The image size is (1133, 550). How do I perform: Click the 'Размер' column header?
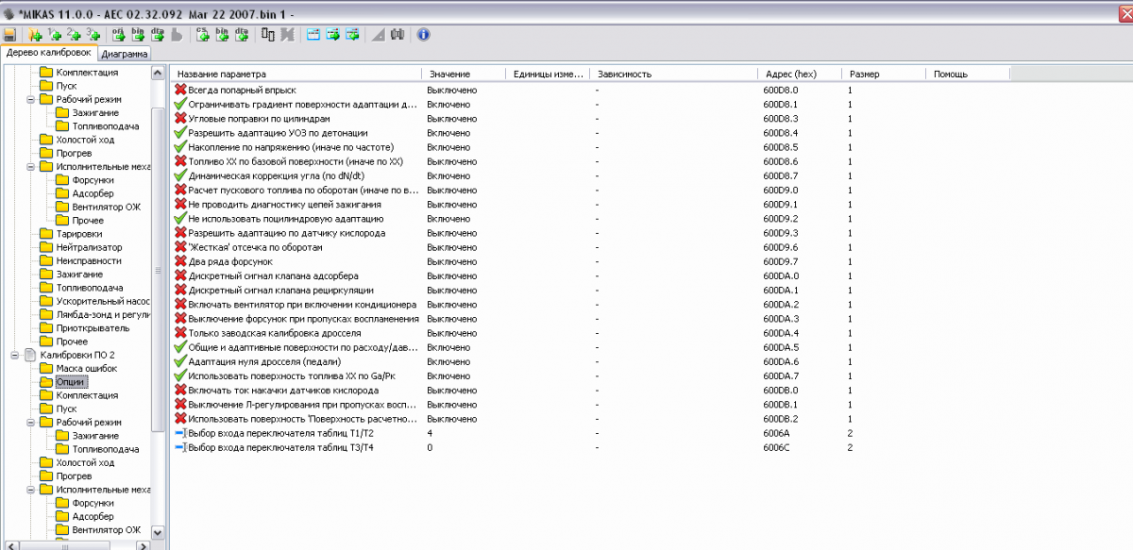click(884, 74)
